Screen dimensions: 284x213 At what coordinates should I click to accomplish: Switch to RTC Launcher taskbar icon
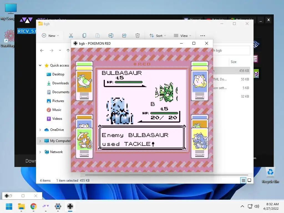pos(46,206)
